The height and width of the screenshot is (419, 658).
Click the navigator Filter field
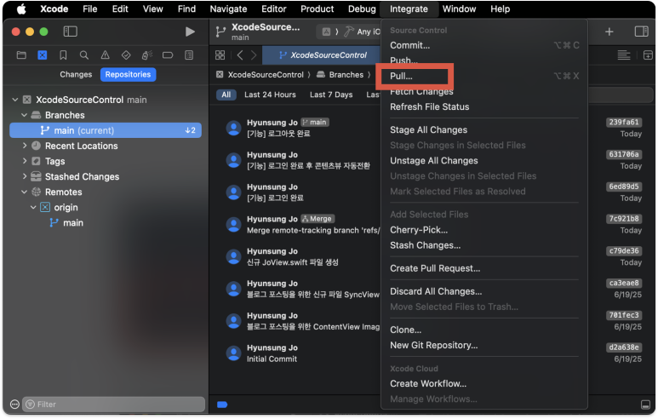pos(113,404)
